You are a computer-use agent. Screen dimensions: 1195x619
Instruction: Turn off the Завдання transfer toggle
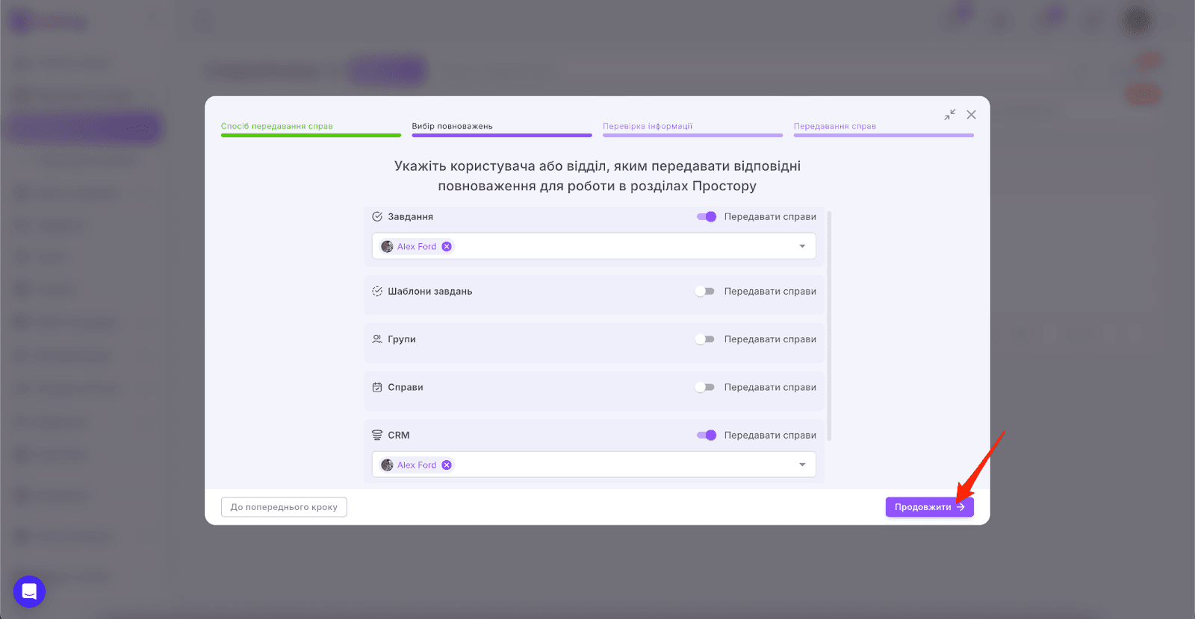(707, 217)
